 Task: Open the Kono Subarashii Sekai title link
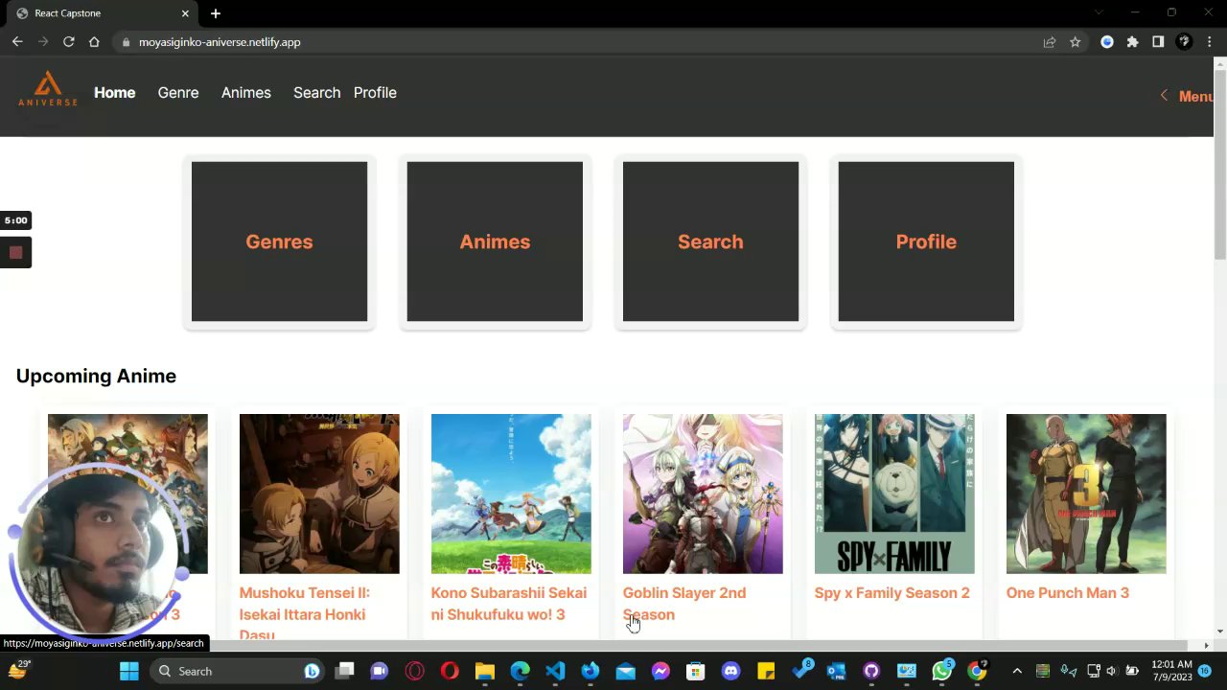click(x=509, y=604)
